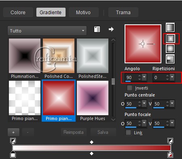Click the upper midpoint diamond marker
Screen dimensions: 182x159
pyautogui.click(x=91, y=142)
